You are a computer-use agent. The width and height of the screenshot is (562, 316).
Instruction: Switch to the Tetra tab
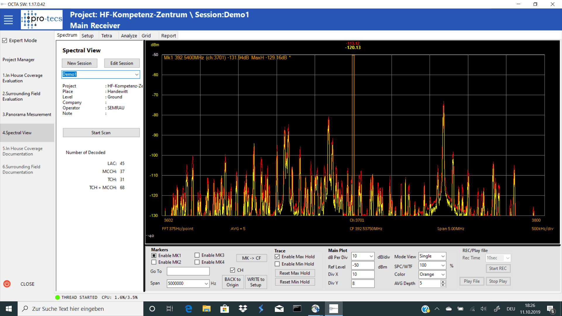[x=107, y=36]
